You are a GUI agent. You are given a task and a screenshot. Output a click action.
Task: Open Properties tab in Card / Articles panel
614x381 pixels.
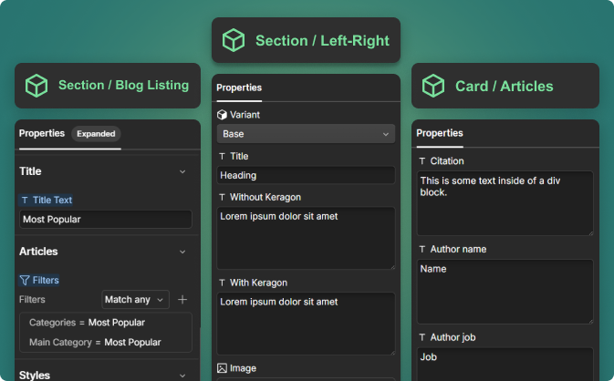pos(440,133)
